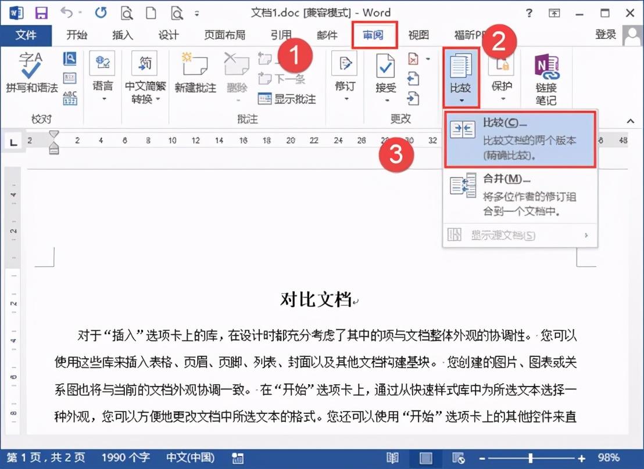This screenshot has width=644, height=469.
Task: Open the Reject dropdown arrow beside red X
Action: click(x=428, y=59)
